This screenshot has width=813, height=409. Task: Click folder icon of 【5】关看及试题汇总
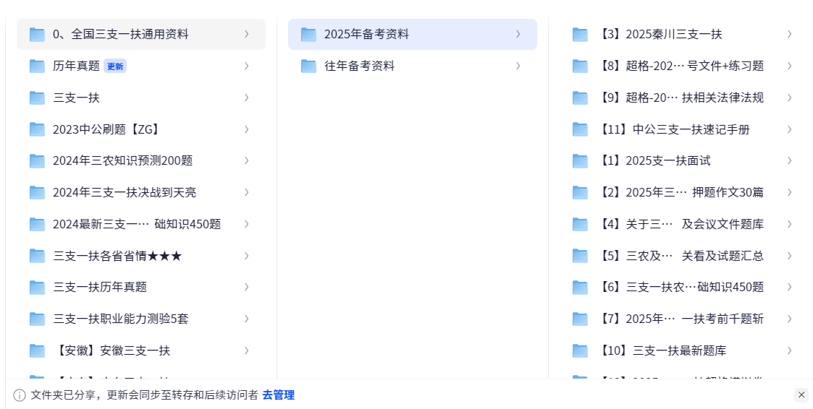click(580, 255)
